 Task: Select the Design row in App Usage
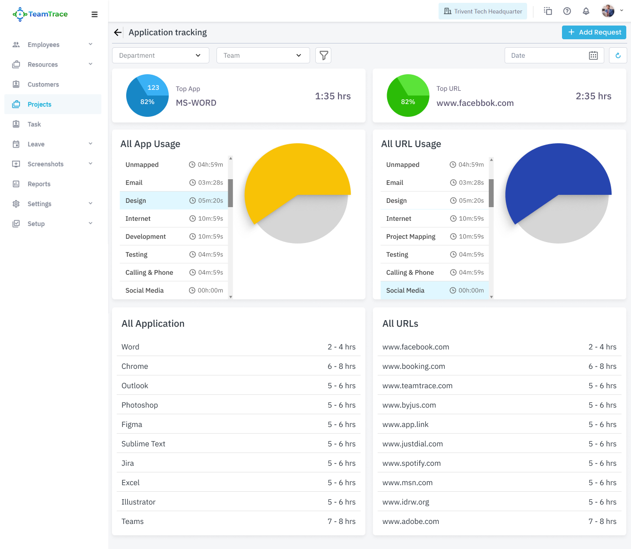coord(173,200)
